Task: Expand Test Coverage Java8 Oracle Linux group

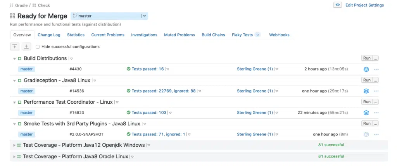Action: 14,157
